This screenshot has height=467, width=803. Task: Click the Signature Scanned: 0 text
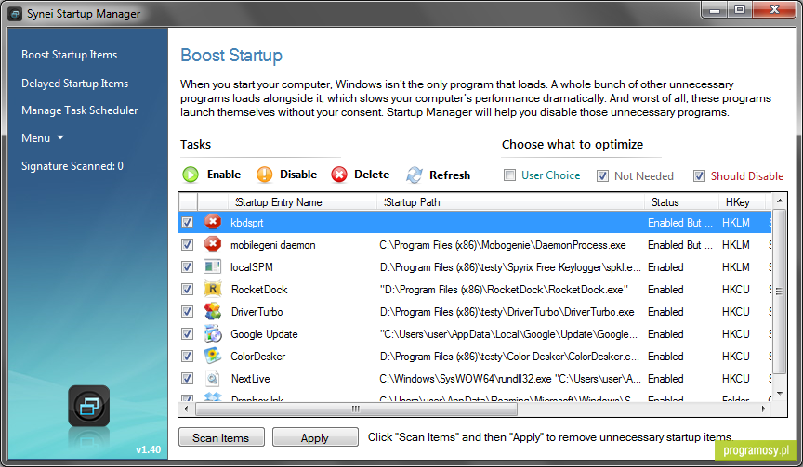point(72,166)
